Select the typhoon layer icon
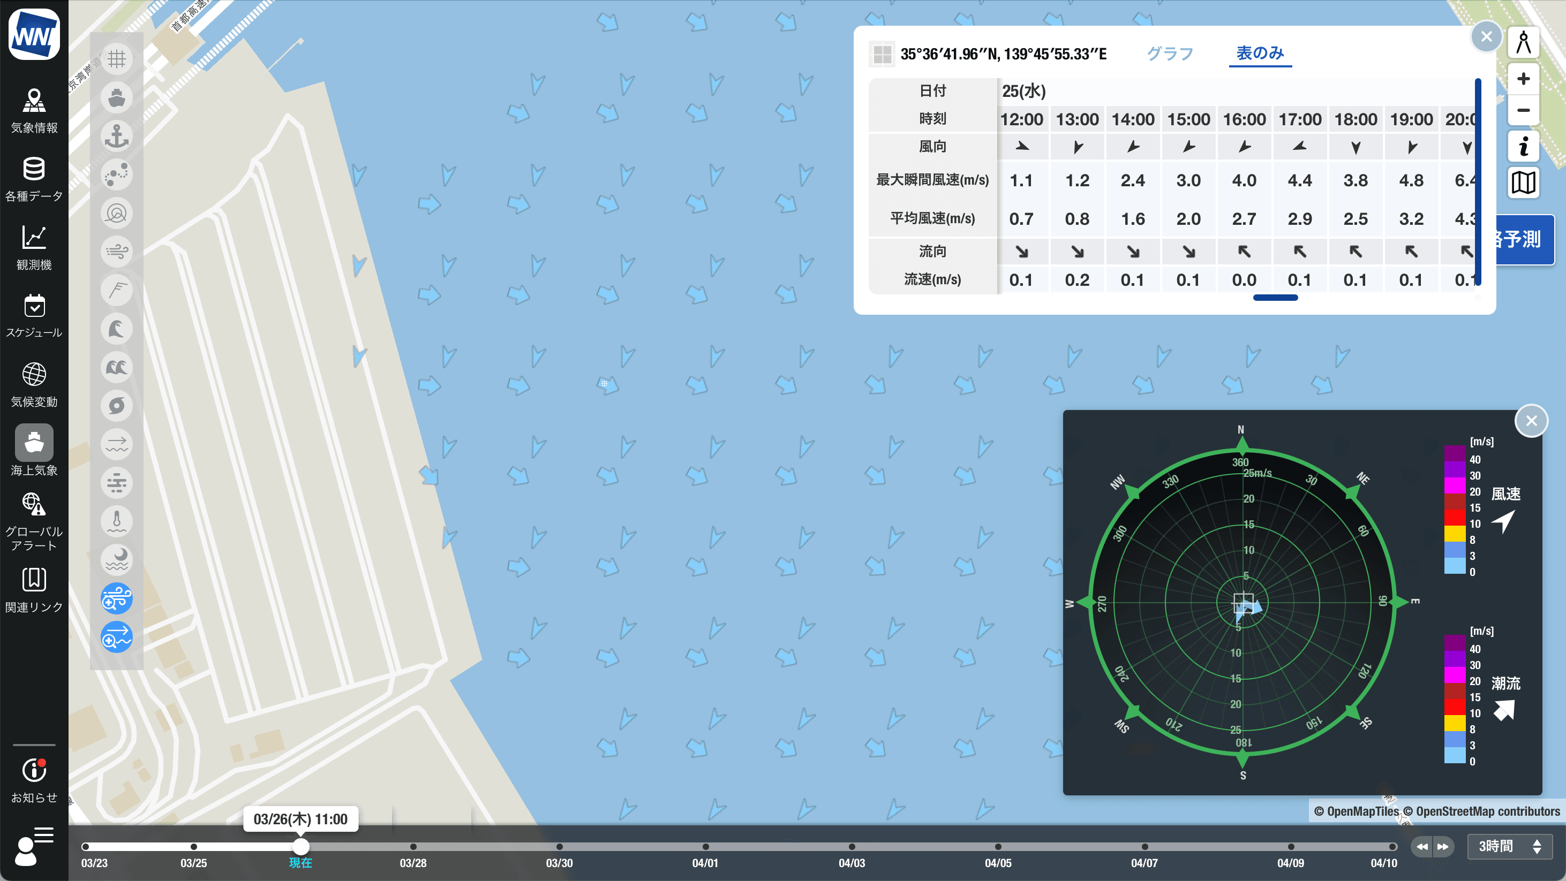Image resolution: width=1566 pixels, height=881 pixels. click(117, 406)
